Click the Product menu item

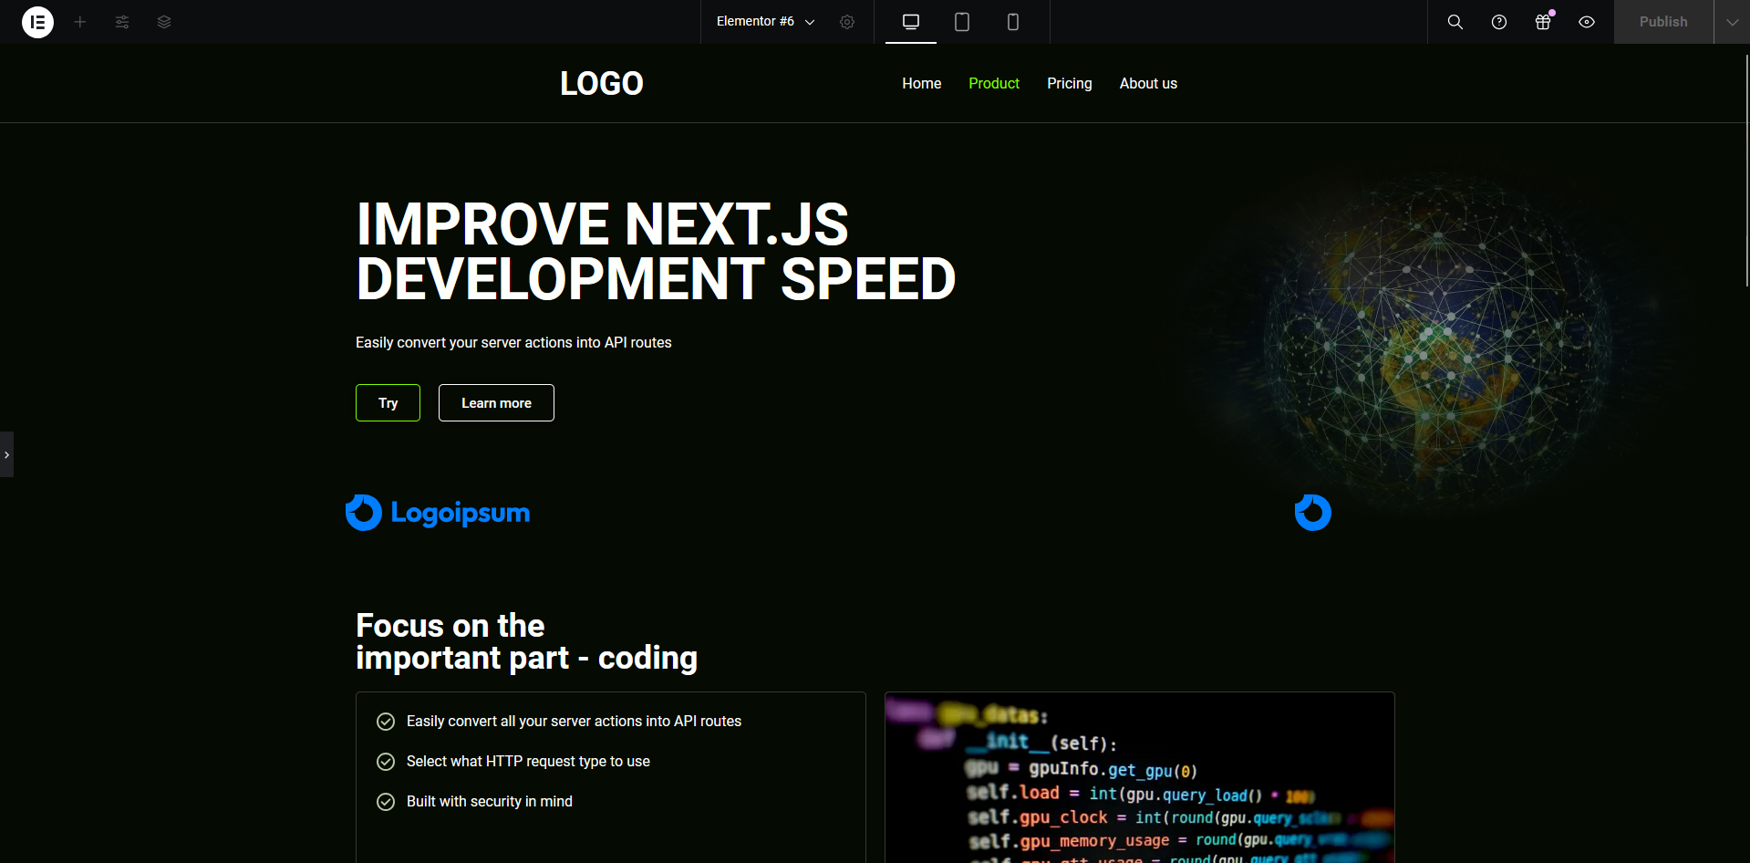(x=994, y=83)
